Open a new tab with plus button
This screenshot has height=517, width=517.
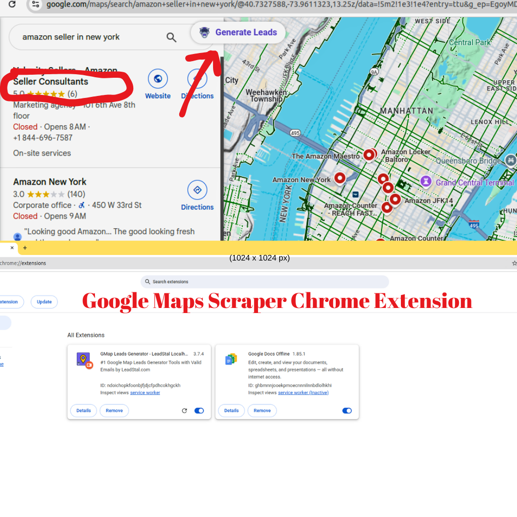coord(25,248)
